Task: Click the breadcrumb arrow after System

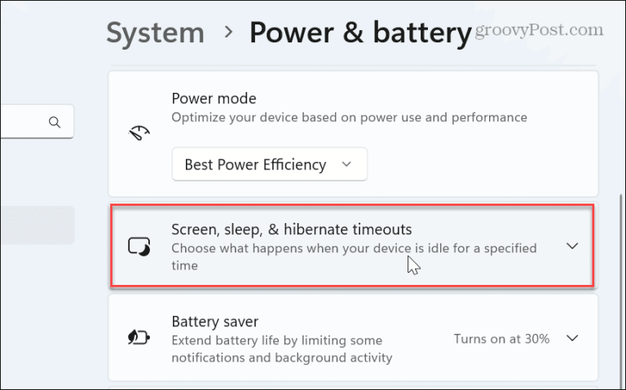Action: (228, 32)
